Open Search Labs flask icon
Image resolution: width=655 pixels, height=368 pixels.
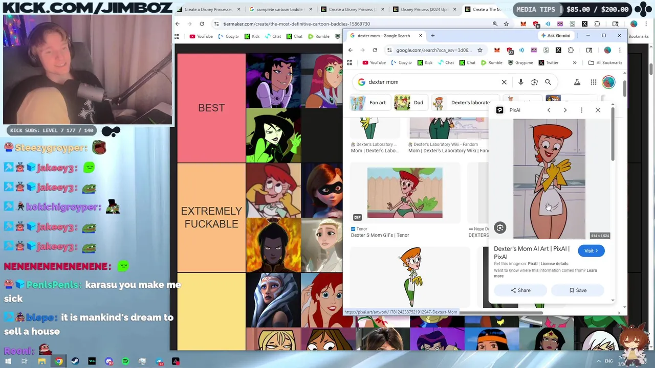click(577, 82)
